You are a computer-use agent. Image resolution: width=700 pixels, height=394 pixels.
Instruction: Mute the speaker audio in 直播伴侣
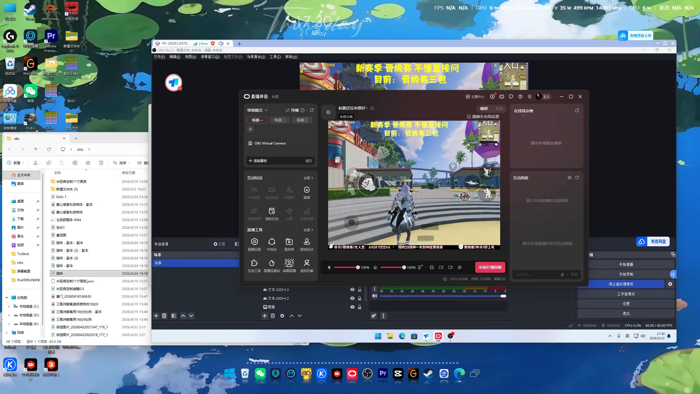coord(375,267)
